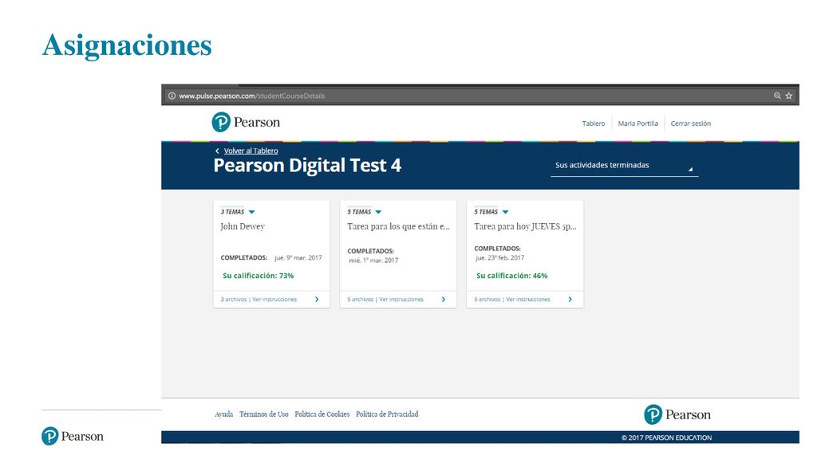Open Política de Privacidad footer link

tap(387, 414)
